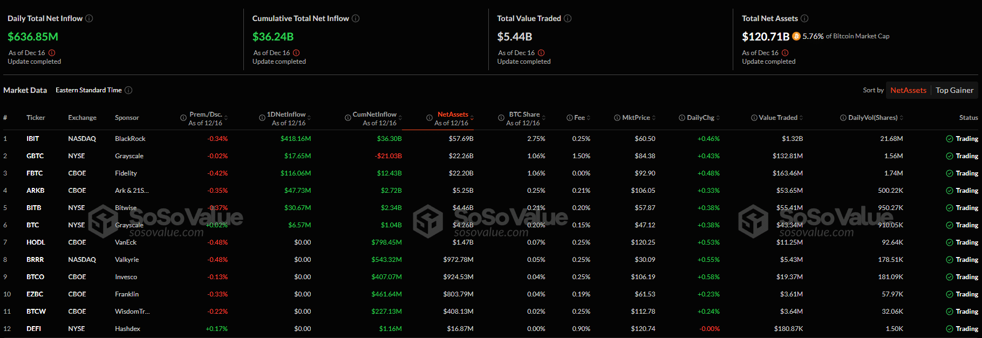Screen dimensions: 982x338
Task: Sort by Value Traded using its sort arrows
Action: click(x=801, y=118)
